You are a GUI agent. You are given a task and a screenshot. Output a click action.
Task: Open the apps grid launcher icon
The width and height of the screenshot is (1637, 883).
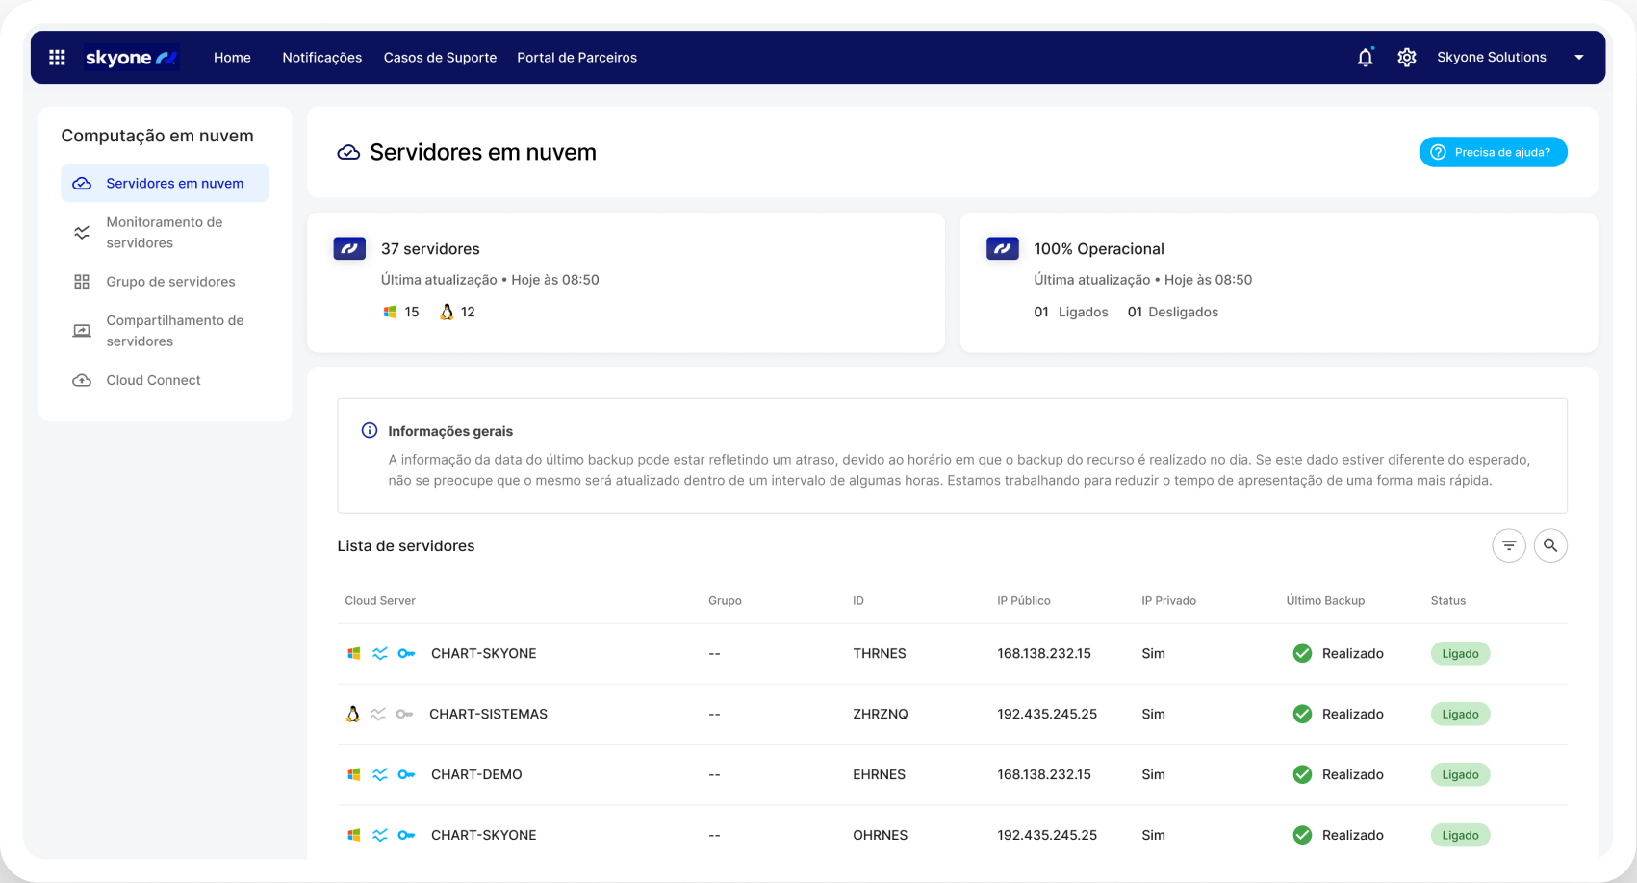(x=57, y=58)
